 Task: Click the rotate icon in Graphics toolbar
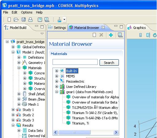pyautogui.click(x=155, y=35)
